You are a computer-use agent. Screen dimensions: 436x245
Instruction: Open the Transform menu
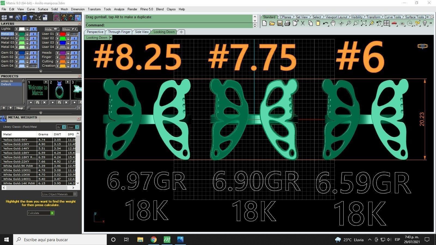click(94, 9)
